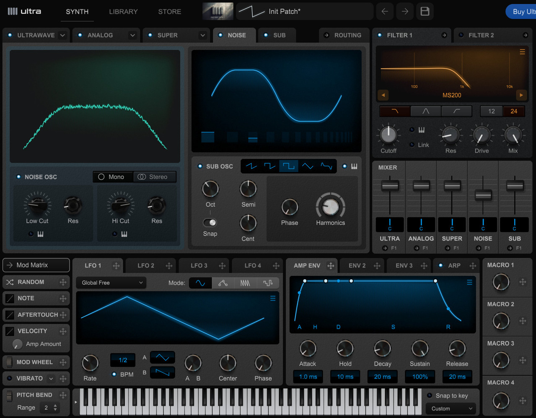
Task: Toggle the Ultrawave oscillator power LED
Action: [10, 35]
